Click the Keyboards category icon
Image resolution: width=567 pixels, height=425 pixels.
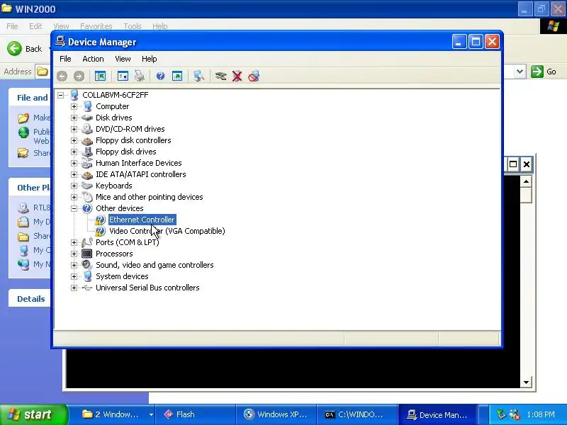[x=87, y=186]
